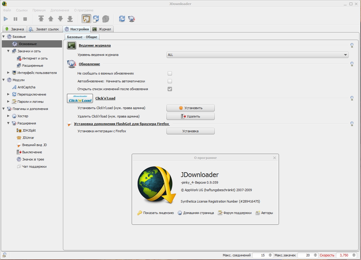Toggle clipboard monitoring toolbar icon
The image size is (361, 260).
click(86, 19)
